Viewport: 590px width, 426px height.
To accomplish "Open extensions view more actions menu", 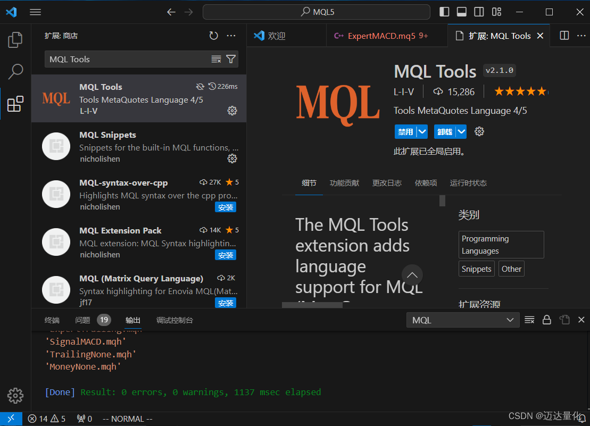I will (231, 36).
